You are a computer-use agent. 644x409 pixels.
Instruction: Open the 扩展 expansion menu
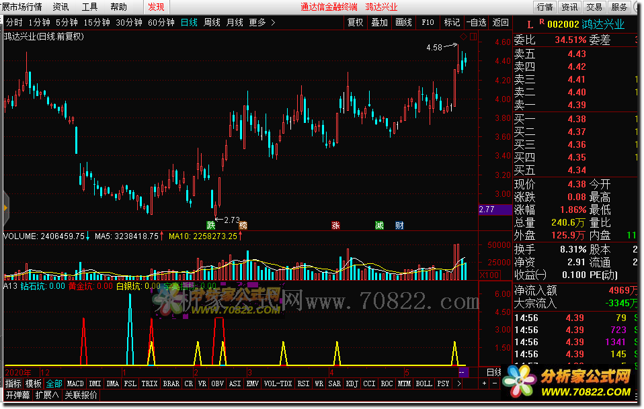tap(47, 395)
